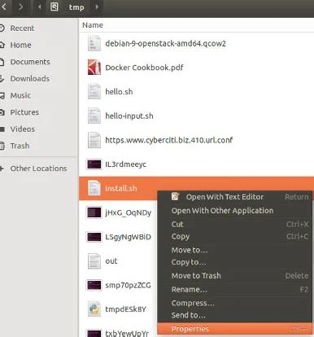Select file name tmpdESk8Y

coord(125,309)
